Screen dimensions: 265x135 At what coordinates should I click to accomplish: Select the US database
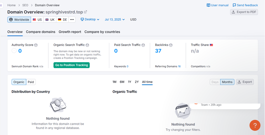[x=37, y=20]
